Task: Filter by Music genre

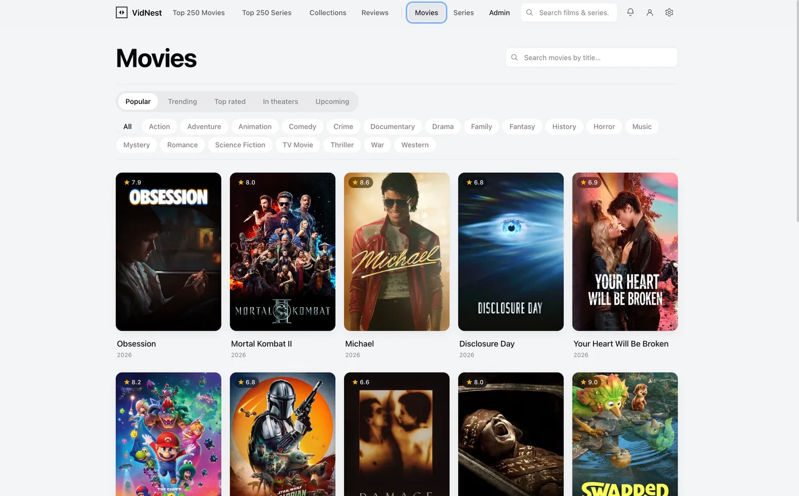Action: pyautogui.click(x=641, y=127)
